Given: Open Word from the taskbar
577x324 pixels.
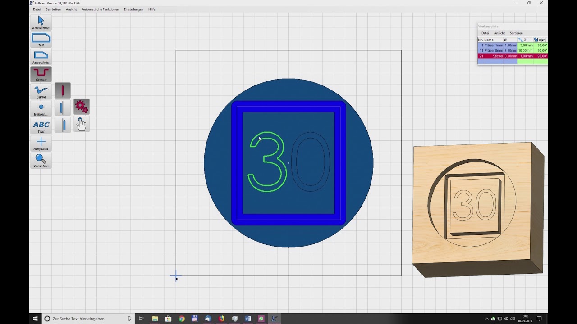Looking at the screenshot, I should point(248,319).
